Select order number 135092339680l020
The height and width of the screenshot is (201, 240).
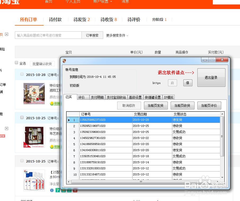pyautogui.click(x=93, y=132)
